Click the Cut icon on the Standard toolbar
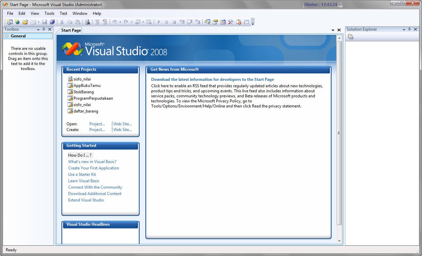 (x=62, y=22)
